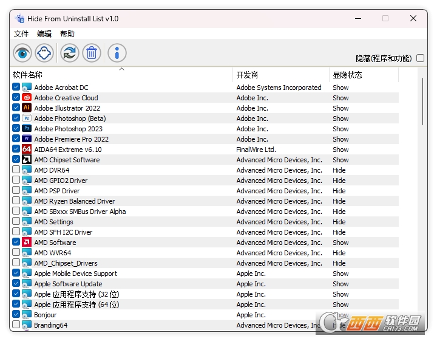The height and width of the screenshot is (341, 437).
Task: Click the AMD Settings installer icon
Action: point(27,222)
